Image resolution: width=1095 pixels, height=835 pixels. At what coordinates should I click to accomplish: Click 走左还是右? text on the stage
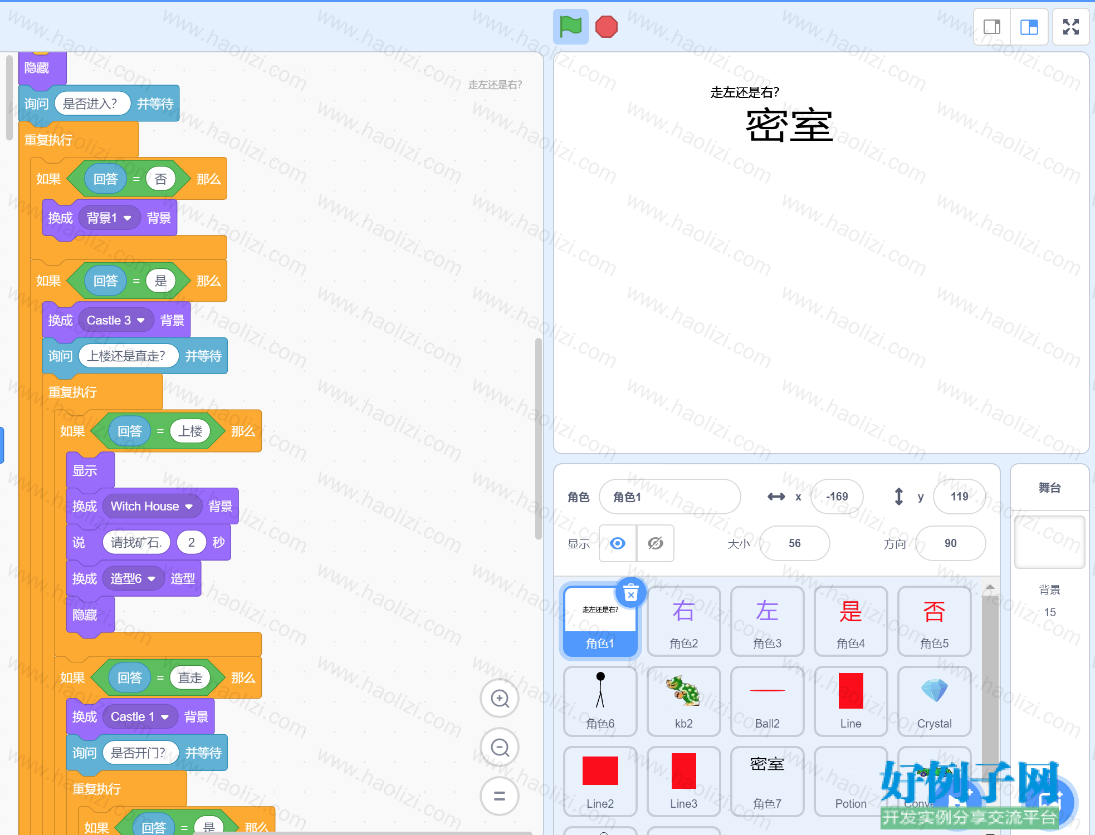[x=745, y=92]
